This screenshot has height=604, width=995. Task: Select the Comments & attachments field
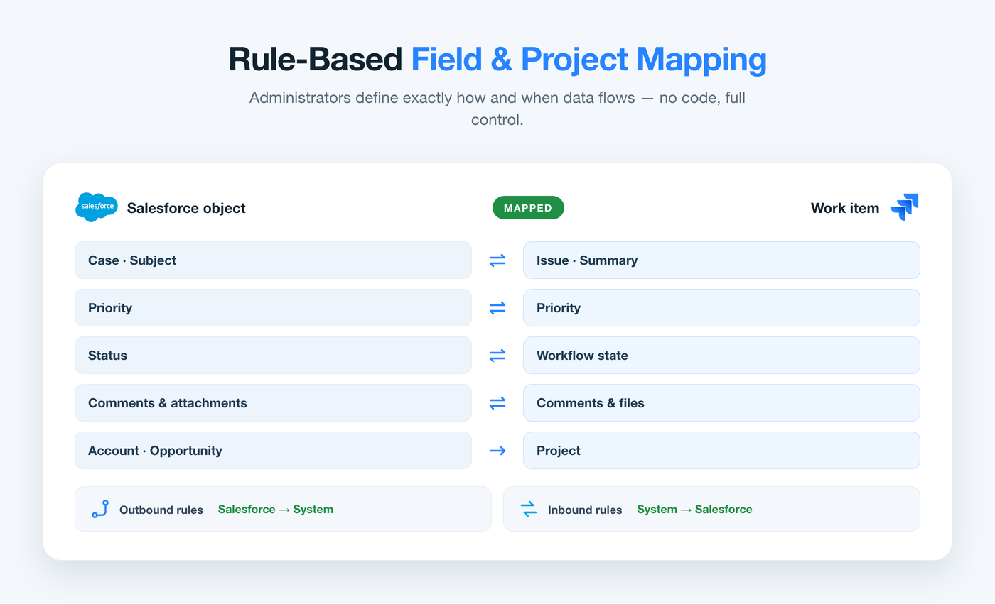coord(273,403)
